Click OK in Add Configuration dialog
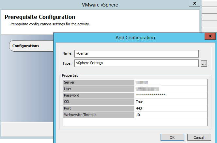Screen dimensions: 217x143 tap(172, 137)
